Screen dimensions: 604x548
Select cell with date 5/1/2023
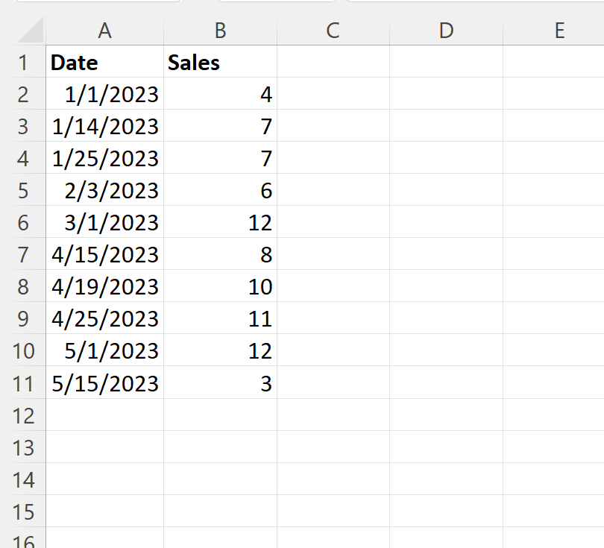point(105,350)
